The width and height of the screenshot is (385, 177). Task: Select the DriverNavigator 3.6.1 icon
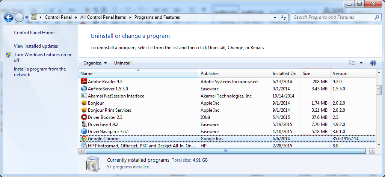pyautogui.click(x=84, y=132)
